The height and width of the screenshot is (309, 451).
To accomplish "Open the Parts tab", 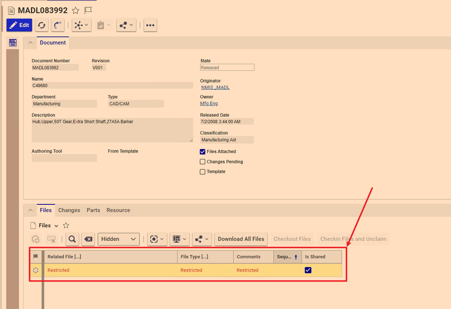I will (93, 210).
